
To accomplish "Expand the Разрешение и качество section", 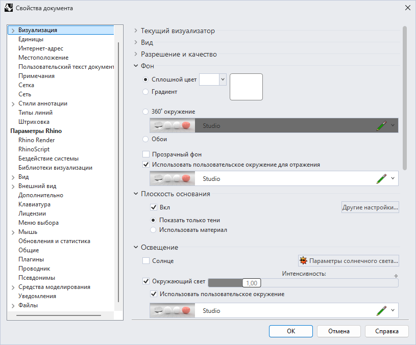I will pos(136,54).
